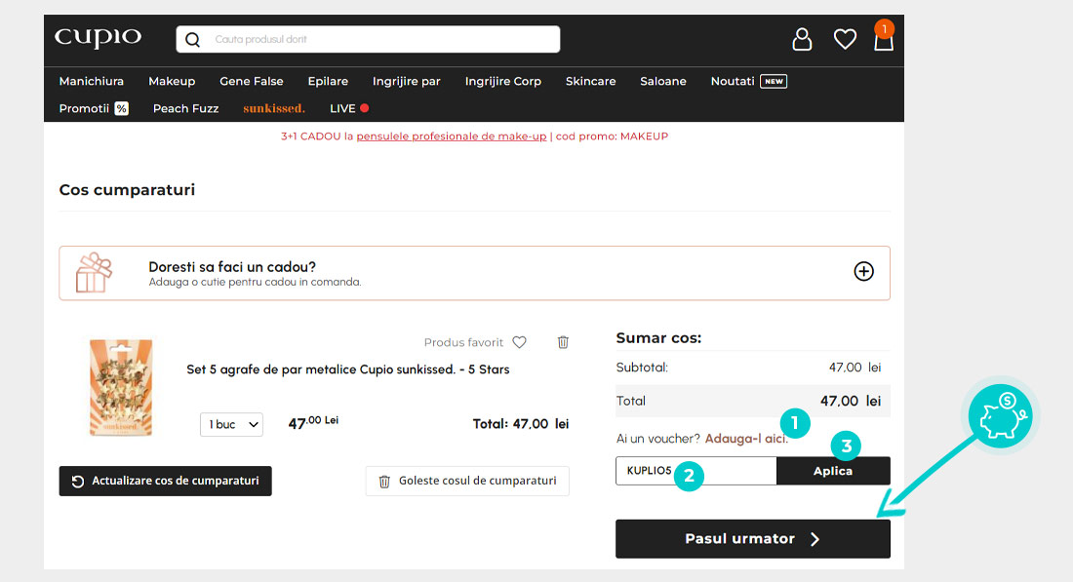1073x582 pixels.
Task: Delete product using trash icon
Action: (x=563, y=342)
